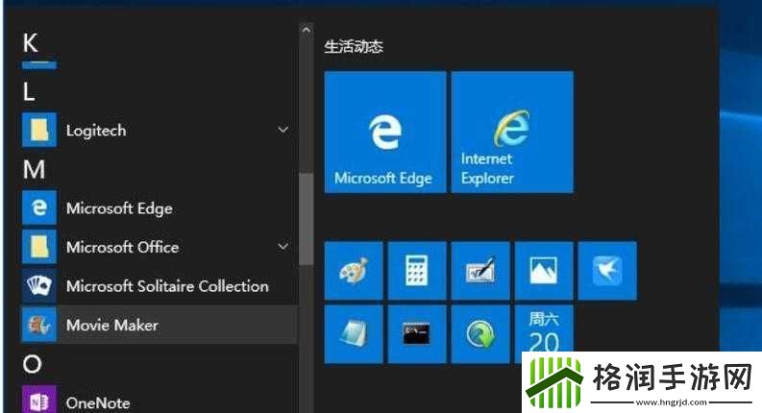Launch the blue bird Xunlei tile
Screen dimensions: 762x413
(606, 271)
